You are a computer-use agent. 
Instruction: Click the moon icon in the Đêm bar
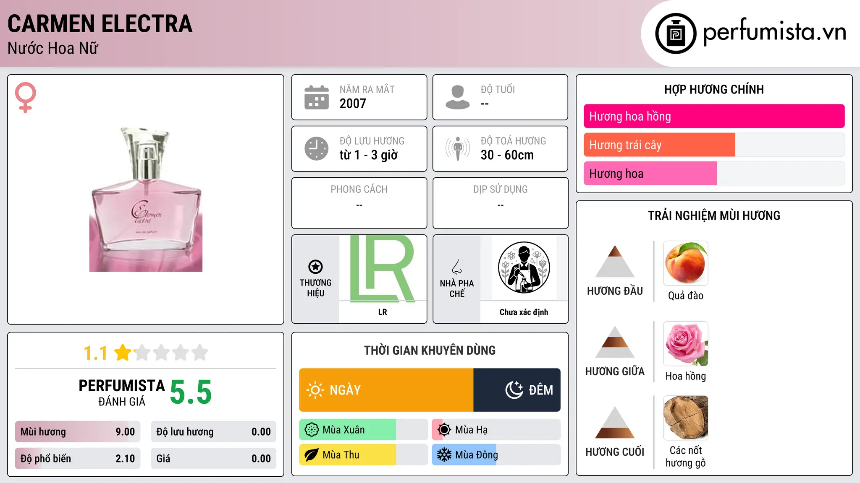coord(514,390)
